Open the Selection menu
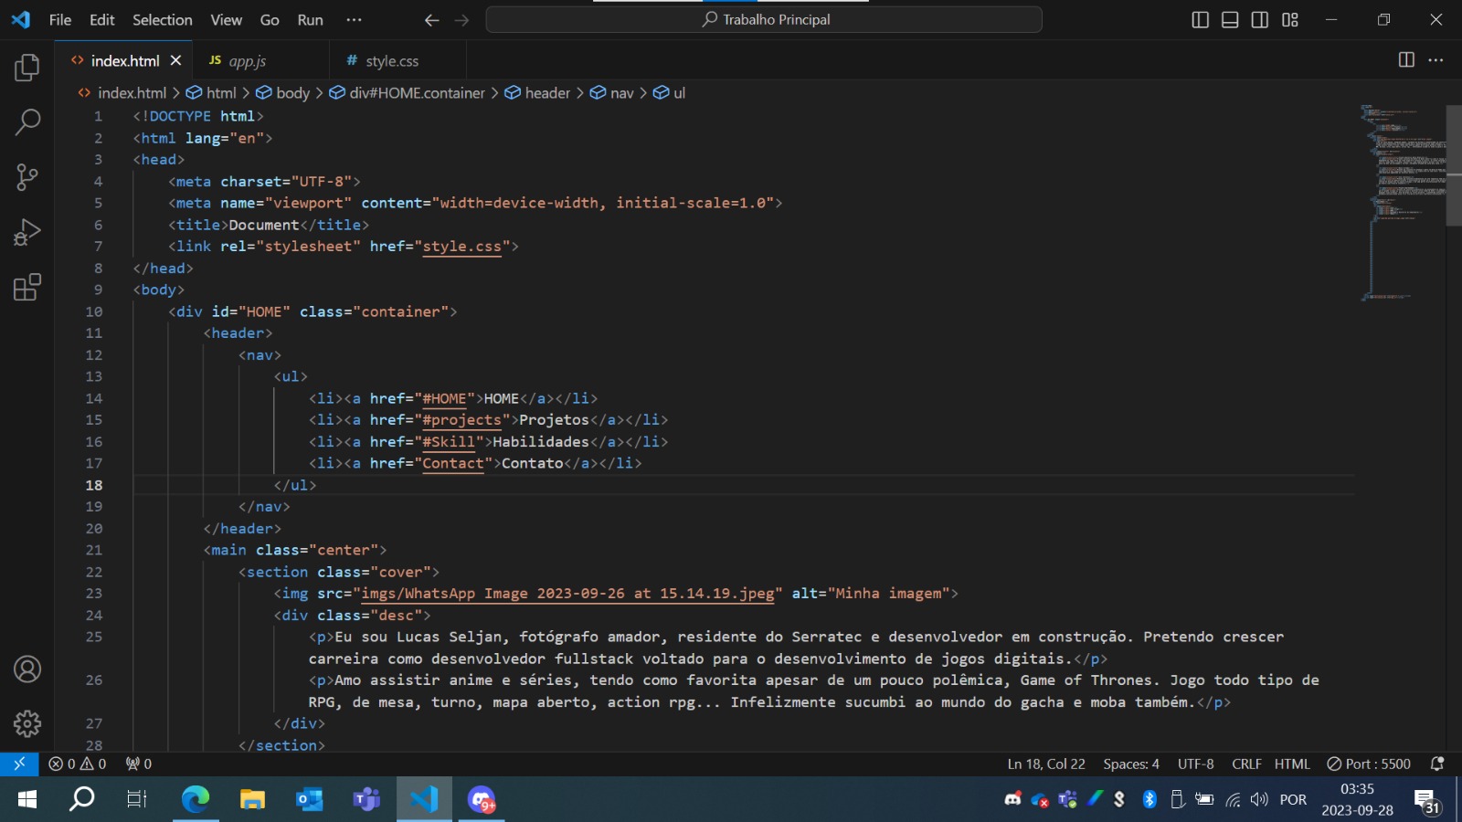Screen dimensions: 1462x822 pyautogui.click(x=162, y=20)
